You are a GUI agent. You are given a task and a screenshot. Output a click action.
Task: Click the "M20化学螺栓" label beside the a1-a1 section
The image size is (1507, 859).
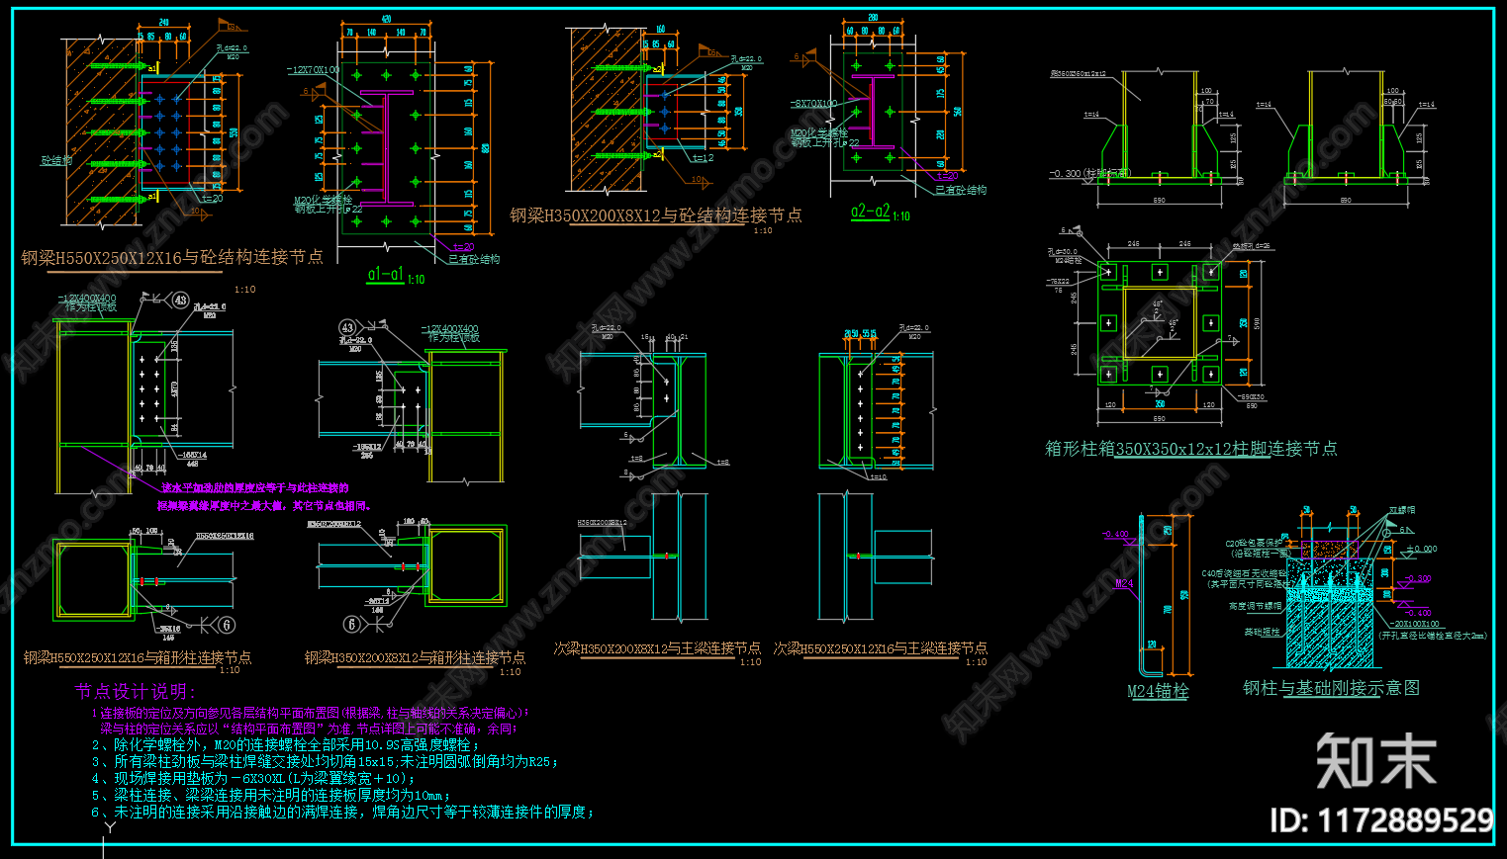(x=323, y=200)
